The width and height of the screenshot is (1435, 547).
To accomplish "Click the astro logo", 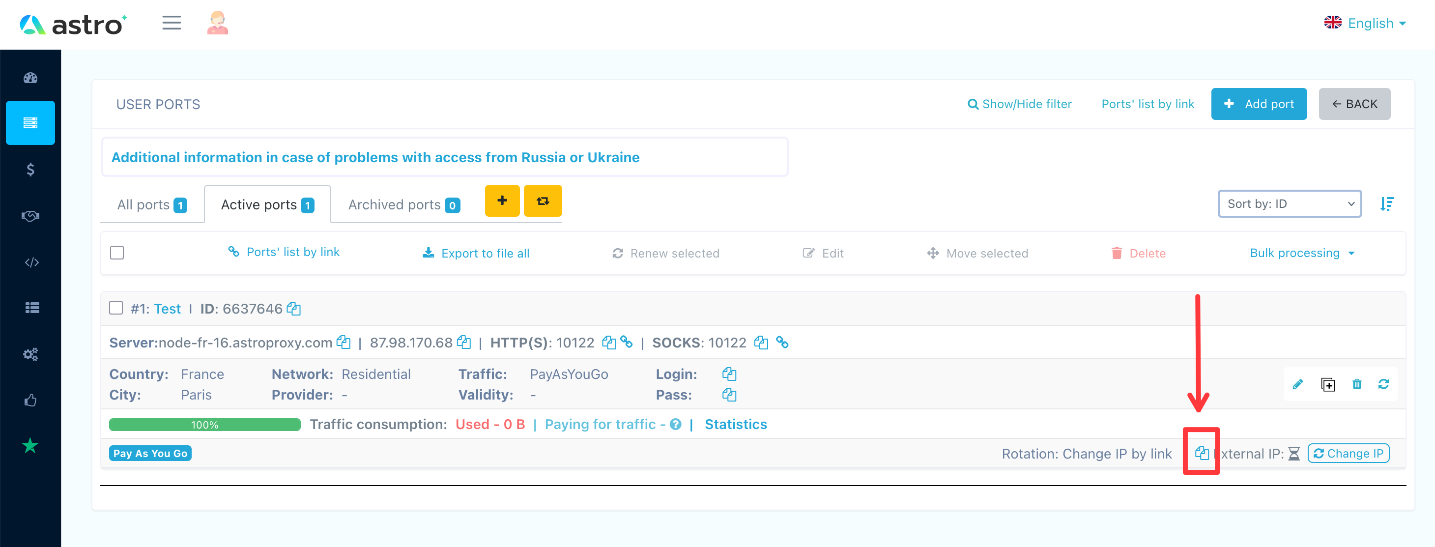I will pyautogui.click(x=73, y=25).
